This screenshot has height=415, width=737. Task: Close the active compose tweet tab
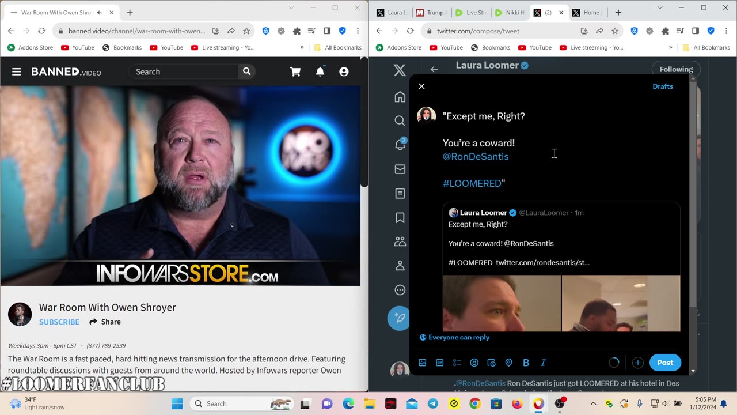[561, 12]
